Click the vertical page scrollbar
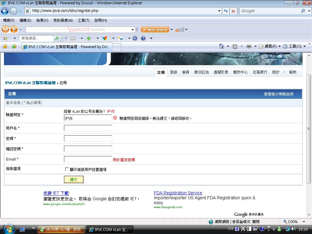312x234 pixels. point(309,129)
